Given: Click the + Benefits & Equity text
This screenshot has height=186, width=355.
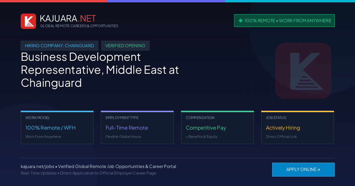Looking at the screenshot, I should [x=201, y=137].
